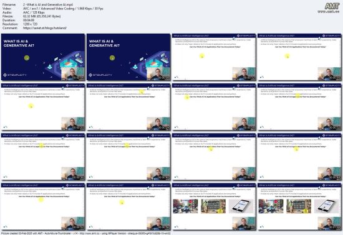Open the fourth thumbnail in the top row
Viewport: 343px width, 235px height.
pyautogui.click(x=299, y=57)
